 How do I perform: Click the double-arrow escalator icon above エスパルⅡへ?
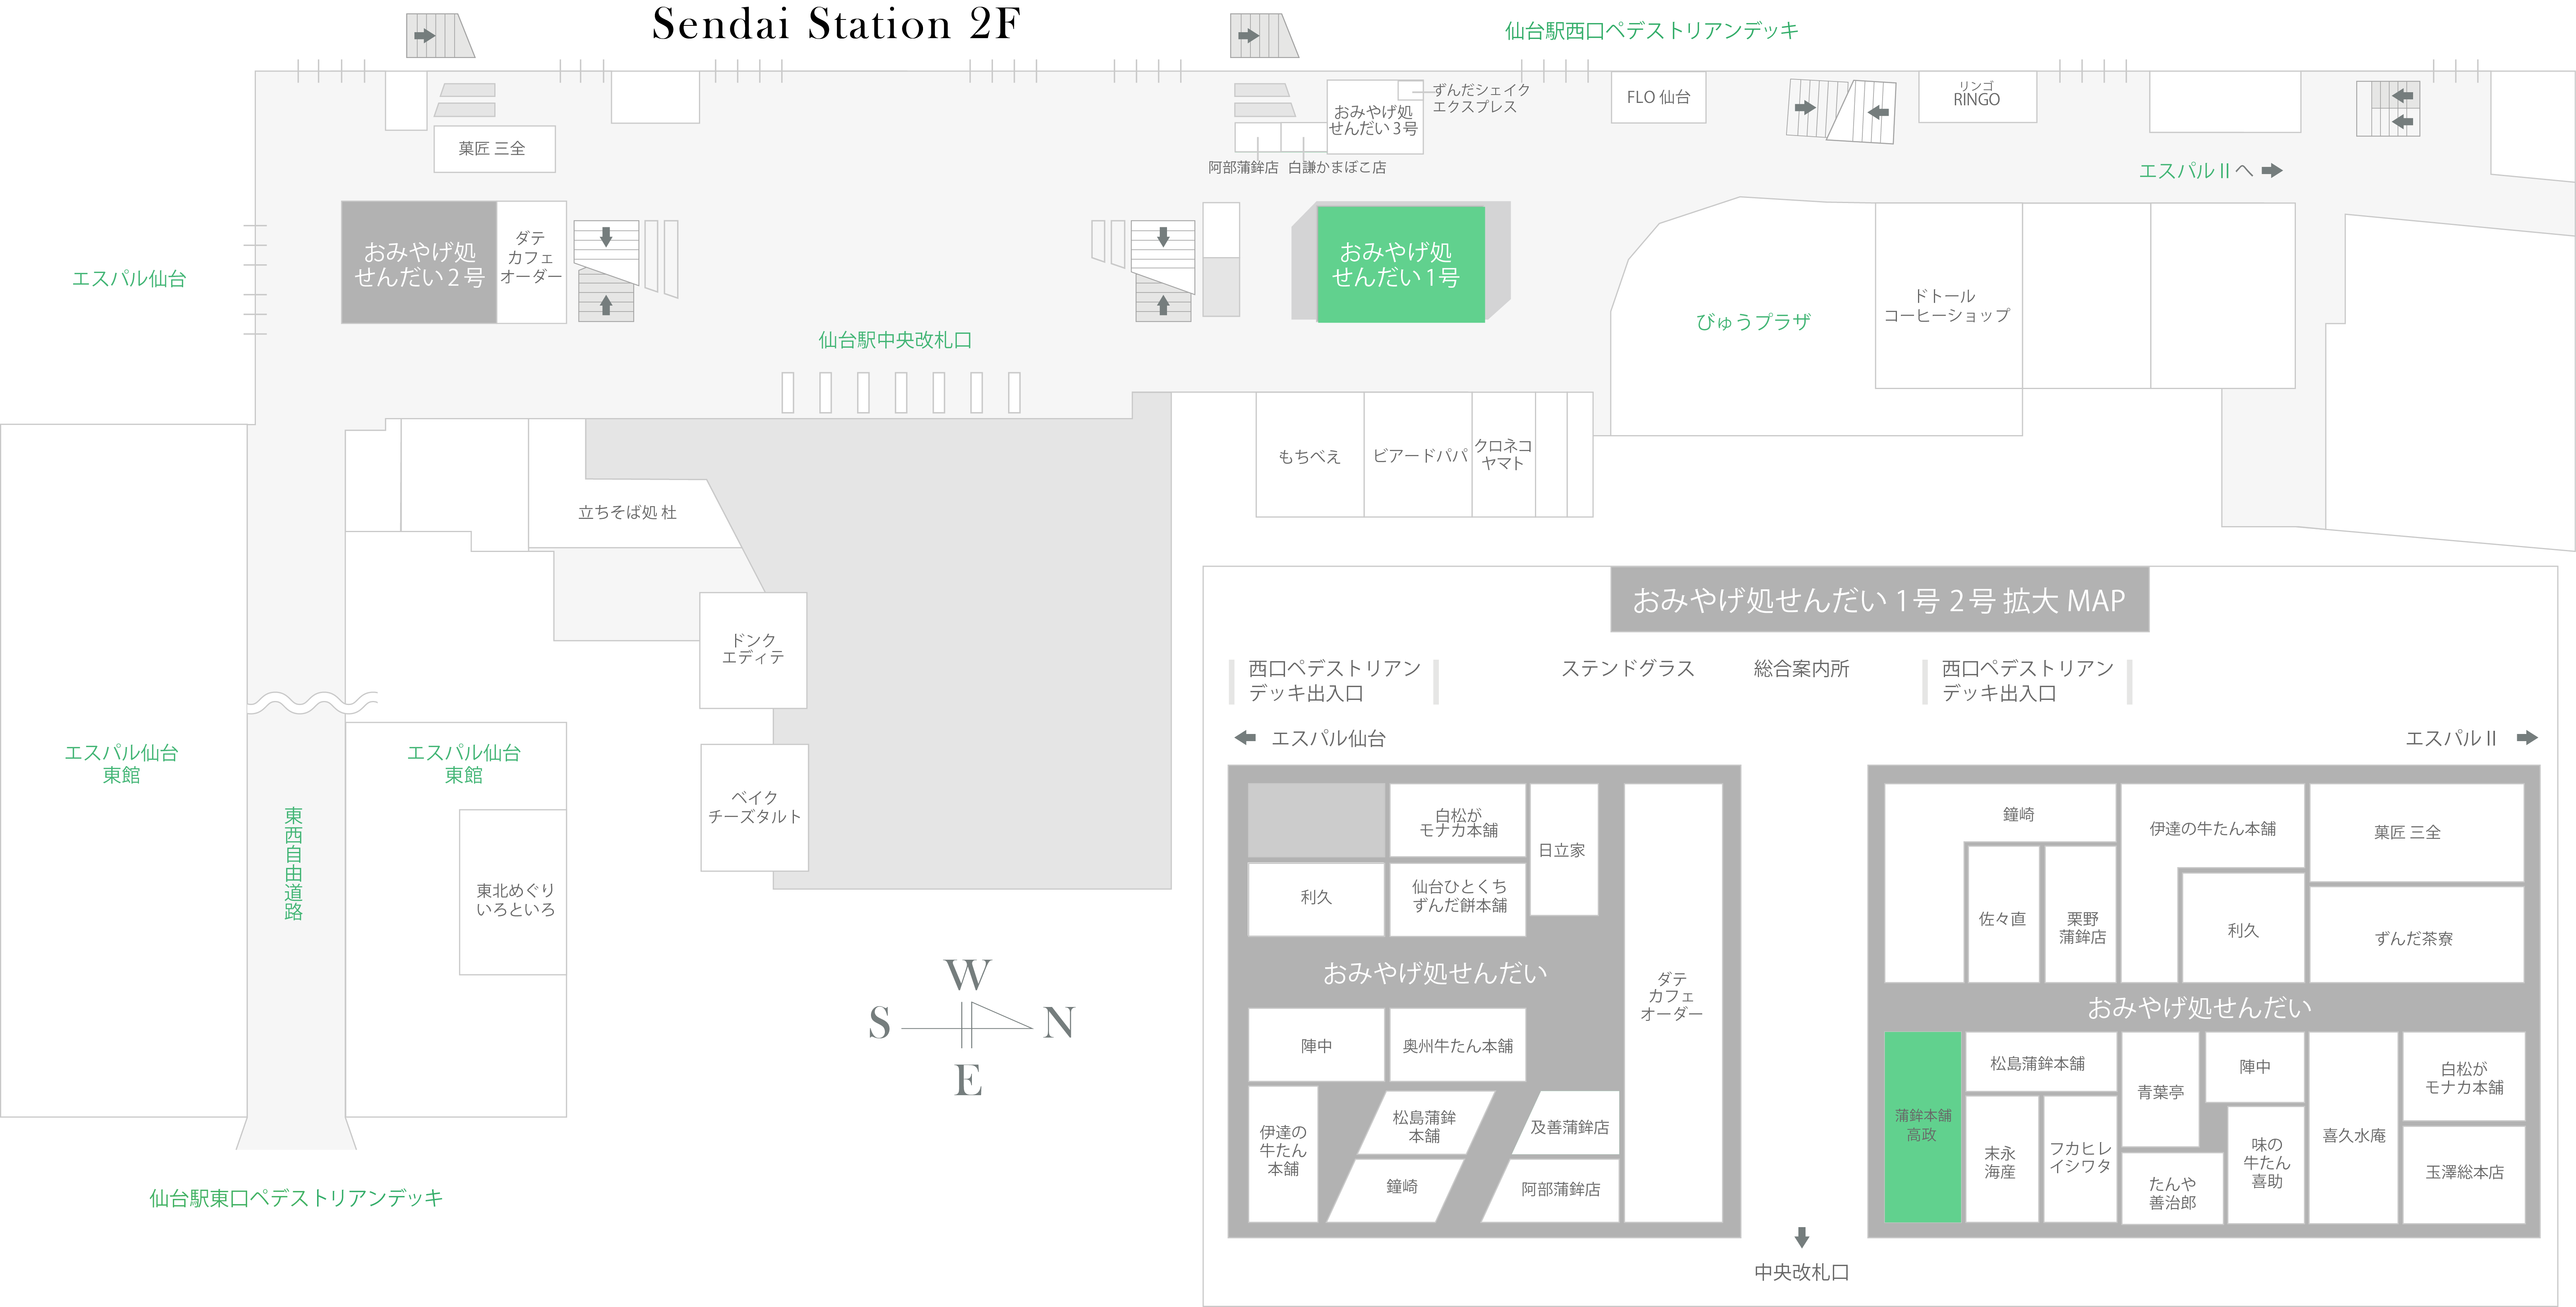tap(2388, 109)
